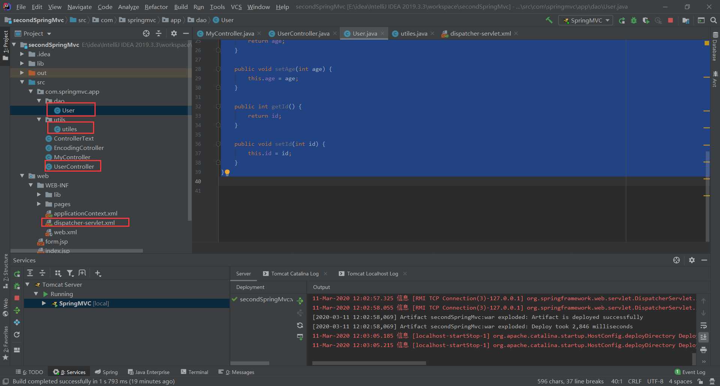This screenshot has width=720, height=386.
Task: Toggle the Structure tool window stripe
Action: click(x=6, y=271)
